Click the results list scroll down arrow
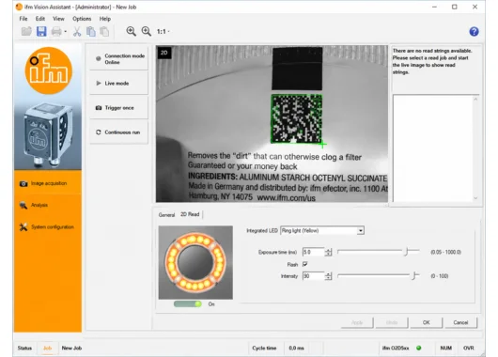This screenshot has width=498, height=357. (x=475, y=198)
